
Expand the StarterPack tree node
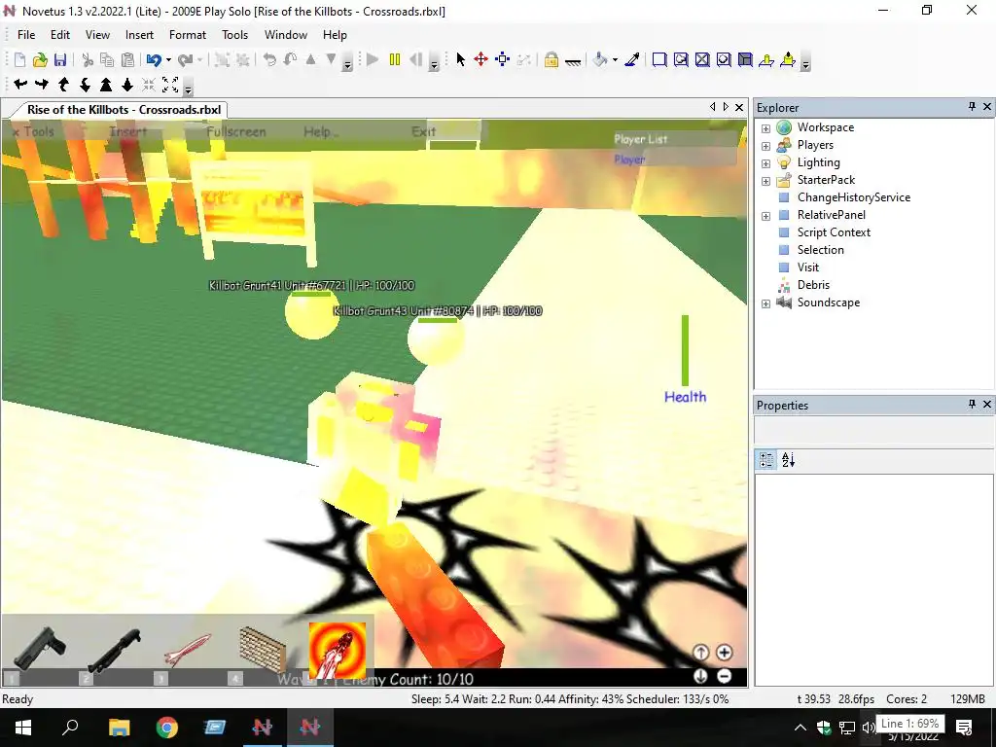point(765,181)
